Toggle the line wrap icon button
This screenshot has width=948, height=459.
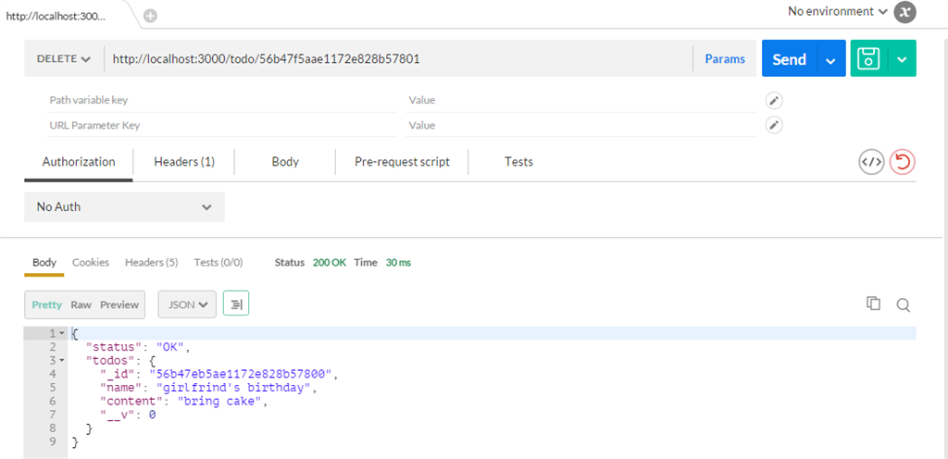236,304
